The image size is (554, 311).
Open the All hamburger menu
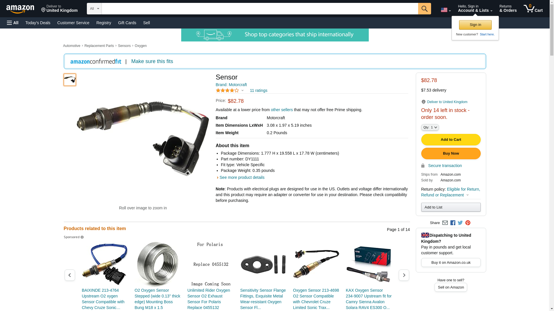tap(13, 23)
